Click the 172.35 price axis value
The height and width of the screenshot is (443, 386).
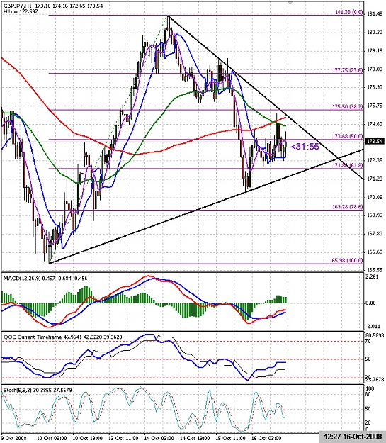pos(375,161)
